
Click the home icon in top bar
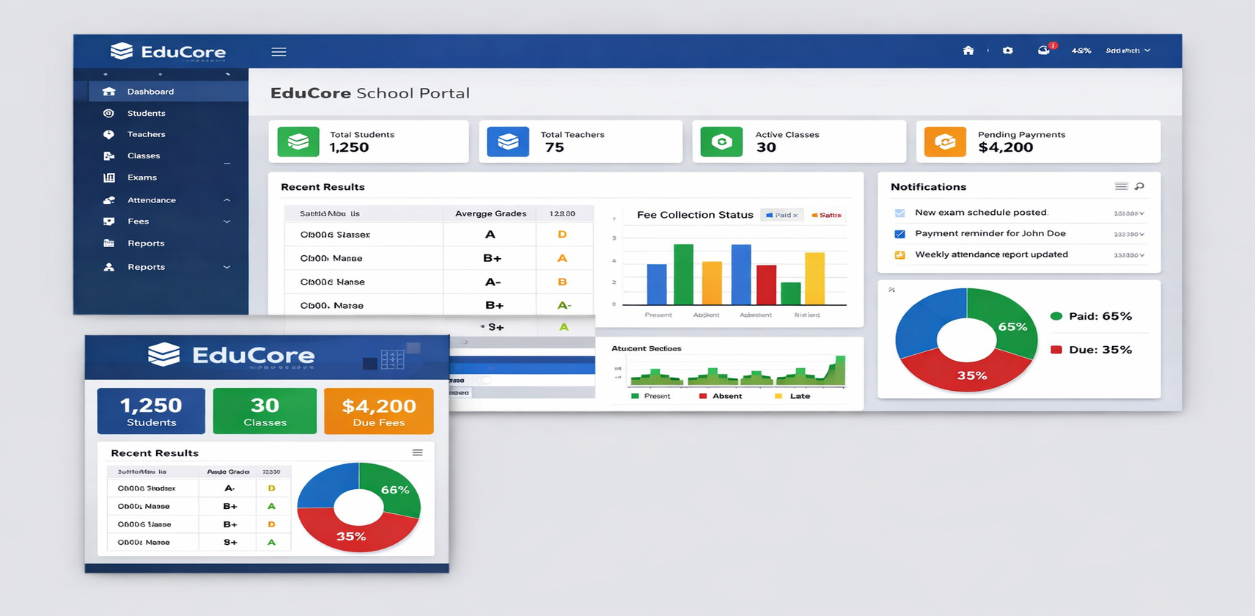click(x=968, y=51)
